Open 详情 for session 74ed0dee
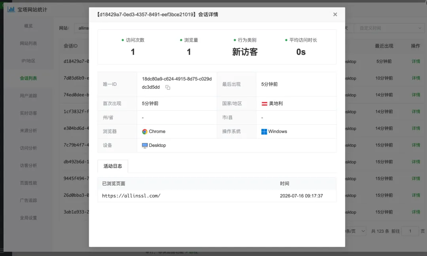Image resolution: width=427 pixels, height=256 pixels. (x=416, y=95)
